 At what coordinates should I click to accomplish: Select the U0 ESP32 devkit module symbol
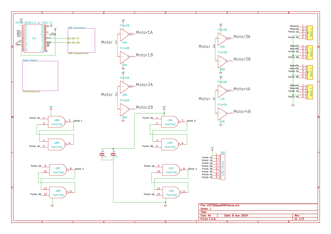(x=34, y=38)
